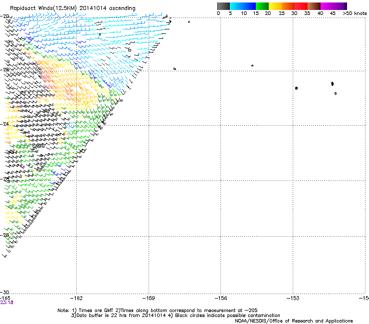Screen dimensions: 369x324
Task: Click the black arrow at the swath's top-right tip
Action: 169,22
